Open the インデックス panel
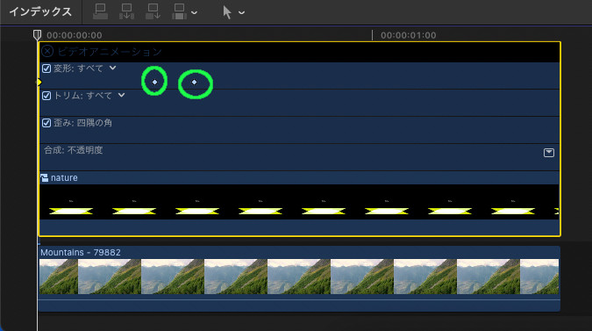The width and height of the screenshot is (592, 331). [x=40, y=11]
